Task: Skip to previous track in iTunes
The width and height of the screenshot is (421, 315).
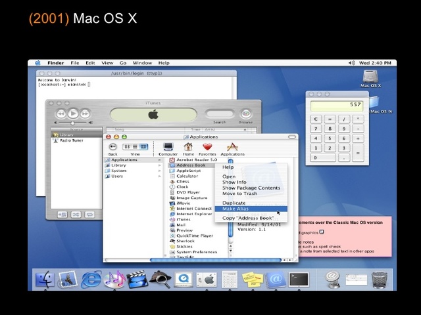Action: click(61, 114)
